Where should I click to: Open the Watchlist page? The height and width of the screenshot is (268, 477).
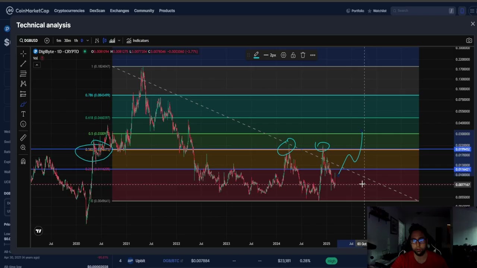(x=377, y=11)
